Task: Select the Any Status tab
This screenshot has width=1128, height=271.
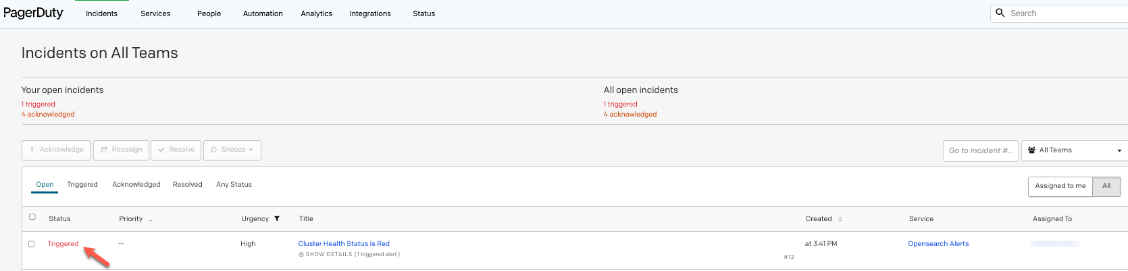Action: 234,185
